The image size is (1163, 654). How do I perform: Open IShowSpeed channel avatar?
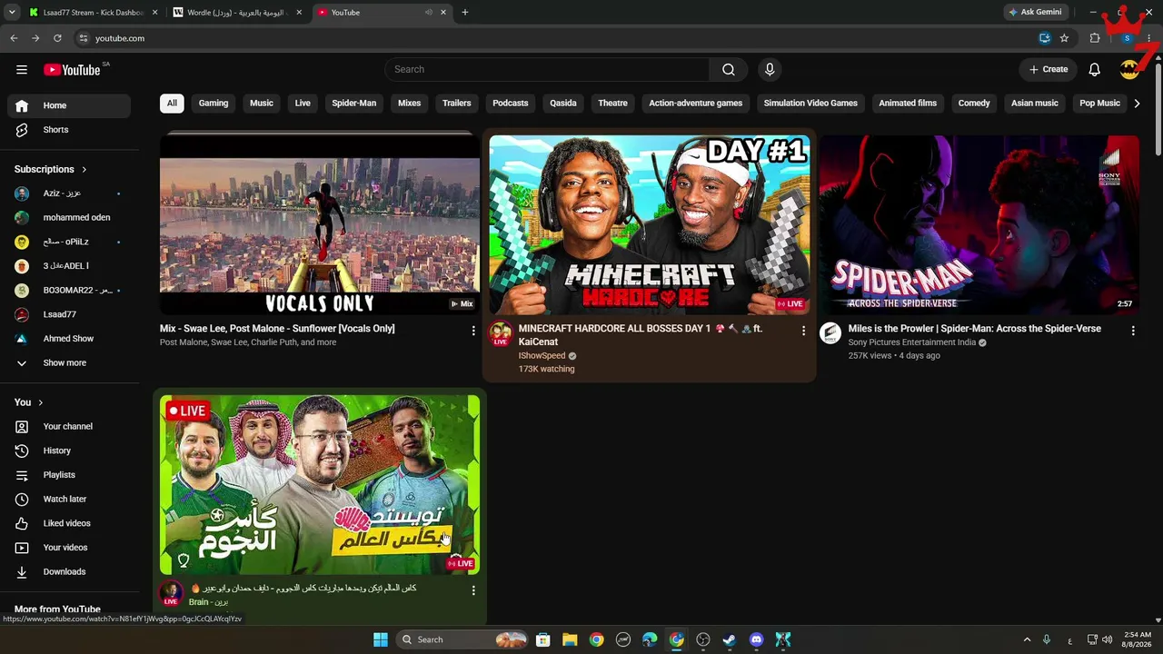point(501,333)
